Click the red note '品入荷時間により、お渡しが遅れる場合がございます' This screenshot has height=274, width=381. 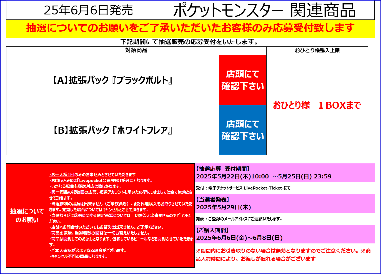(x=256, y=259)
